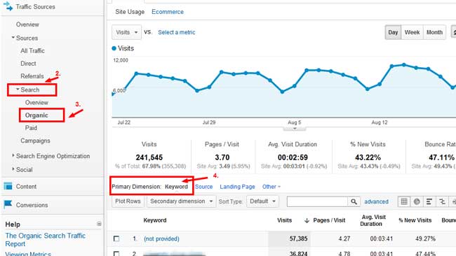The height and width of the screenshot is (256, 456).
Task: Switch the graph to Week view
Action: [412, 32]
